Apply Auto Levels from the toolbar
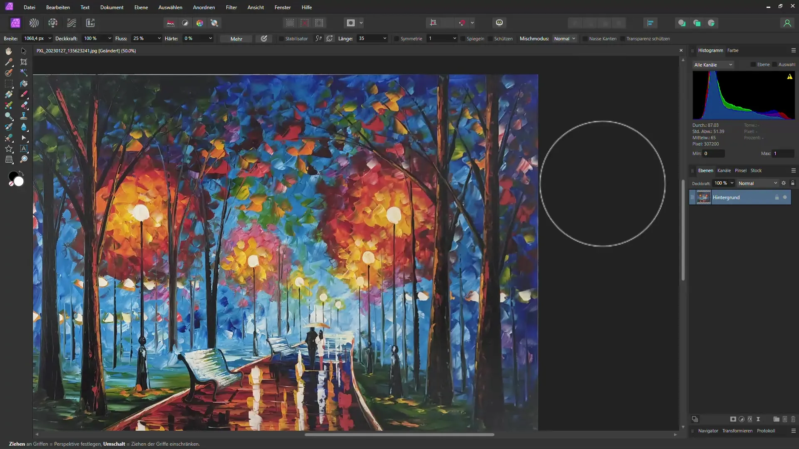 tap(171, 23)
